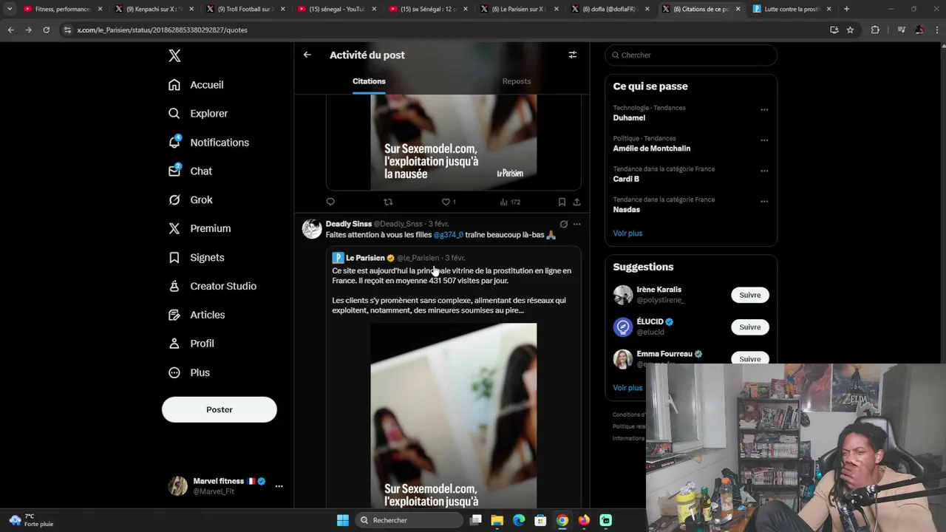Viewport: 946px width, 532px height.
Task: Open Windows Start menu
Action: tap(343, 520)
